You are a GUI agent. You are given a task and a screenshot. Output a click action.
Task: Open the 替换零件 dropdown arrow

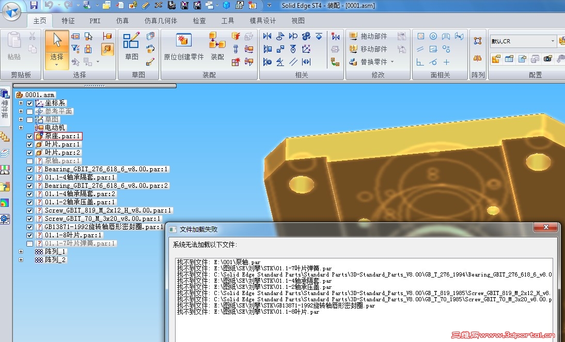click(x=393, y=62)
